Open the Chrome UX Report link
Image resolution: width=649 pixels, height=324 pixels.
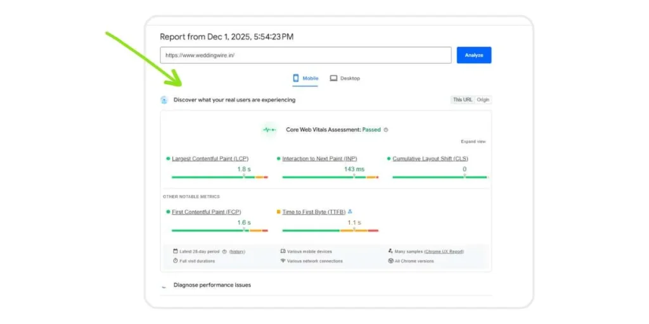[444, 251]
